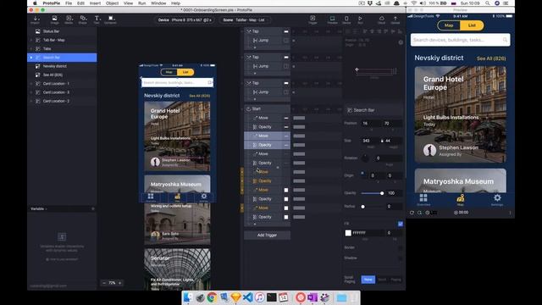Viewport: 542px width, 305px height.
Task: Open the Object menu
Action: (x=112, y=3)
